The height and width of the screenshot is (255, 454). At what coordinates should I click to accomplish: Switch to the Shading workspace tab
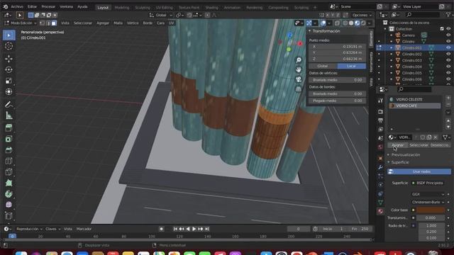pyautogui.click(x=211, y=8)
